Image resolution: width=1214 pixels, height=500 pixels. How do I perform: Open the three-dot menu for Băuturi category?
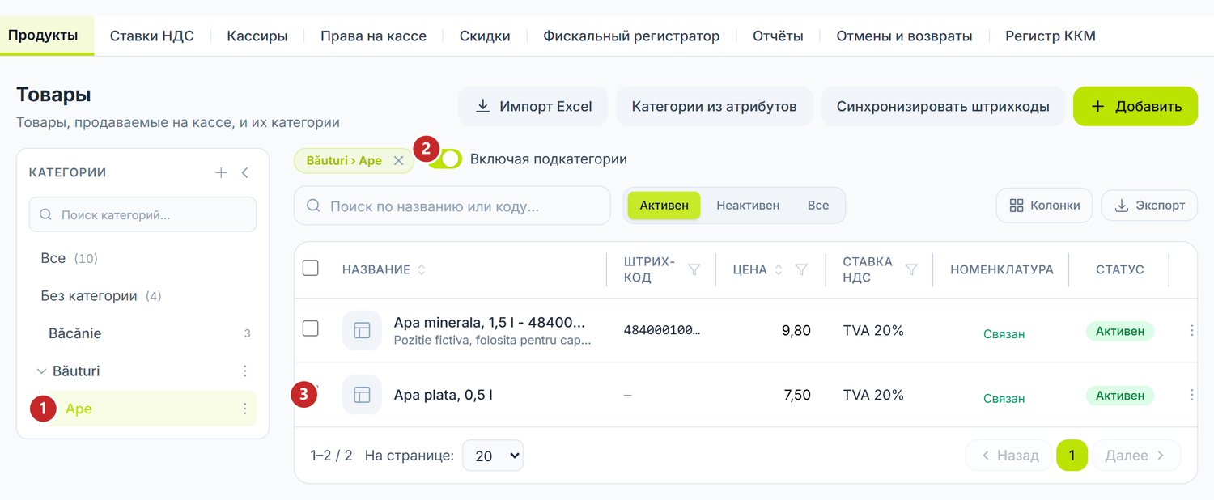[244, 371]
